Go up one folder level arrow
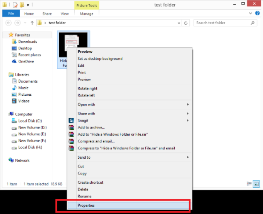 32,23
